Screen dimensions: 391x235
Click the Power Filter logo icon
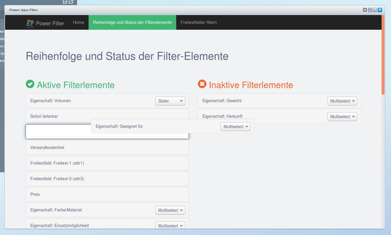pos(30,23)
